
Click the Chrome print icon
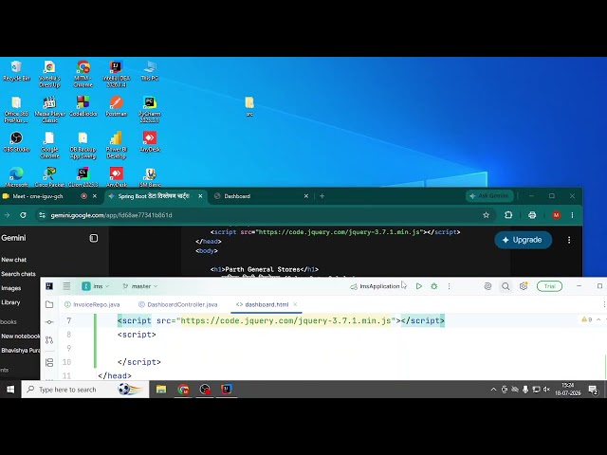(x=532, y=215)
